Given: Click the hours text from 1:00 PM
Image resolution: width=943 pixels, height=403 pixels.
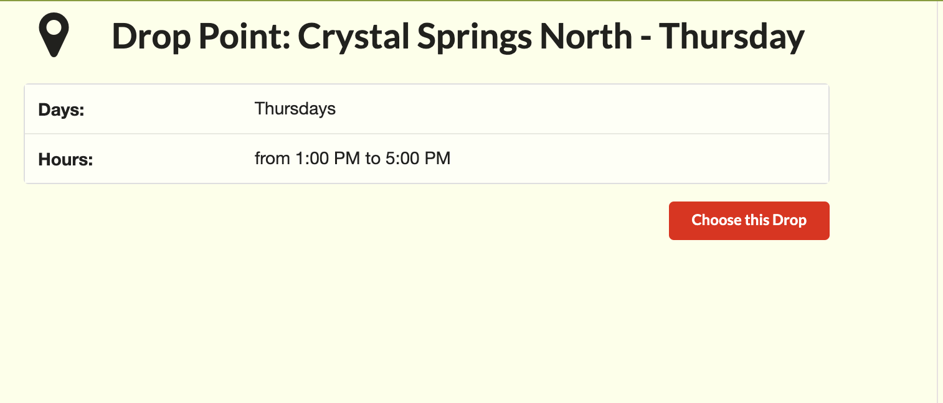Looking at the screenshot, I should (353, 159).
